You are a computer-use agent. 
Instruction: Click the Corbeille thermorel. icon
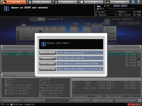pos(6,93)
